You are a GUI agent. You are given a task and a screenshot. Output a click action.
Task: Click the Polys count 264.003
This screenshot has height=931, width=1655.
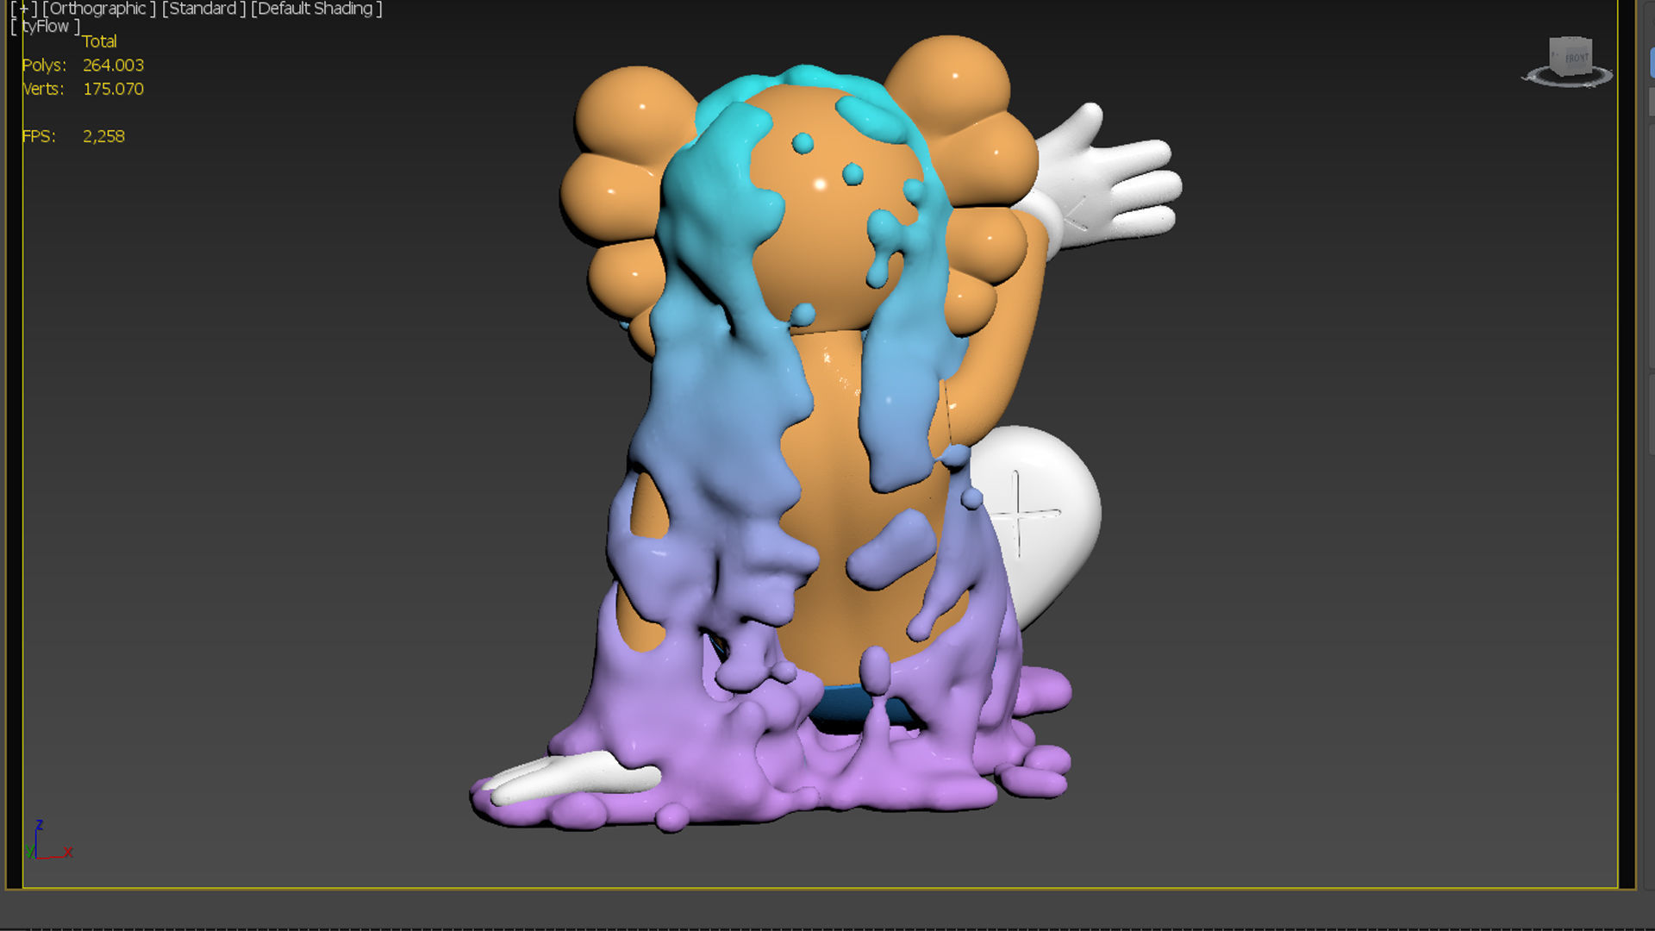point(113,66)
